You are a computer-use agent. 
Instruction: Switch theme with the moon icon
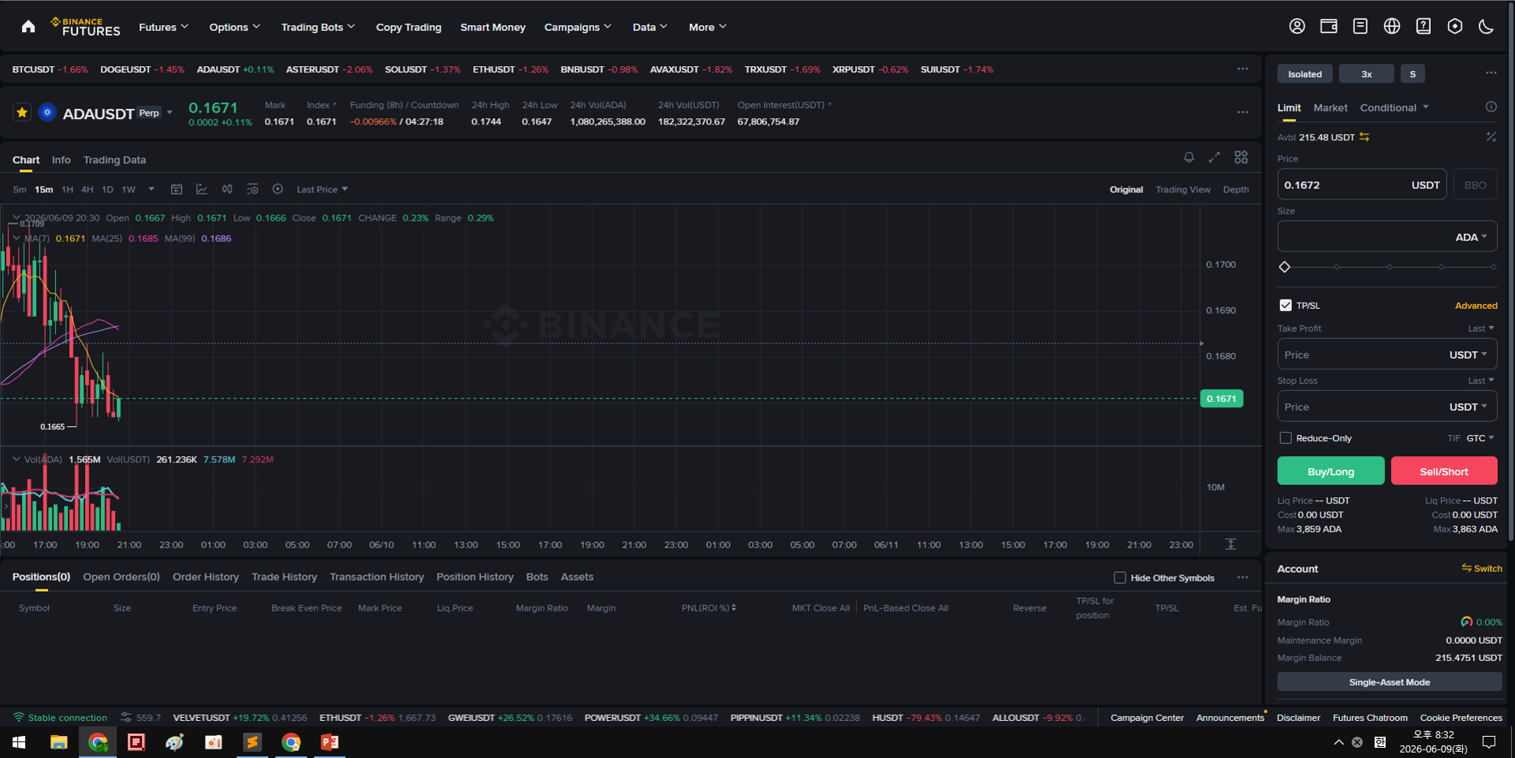1486,26
